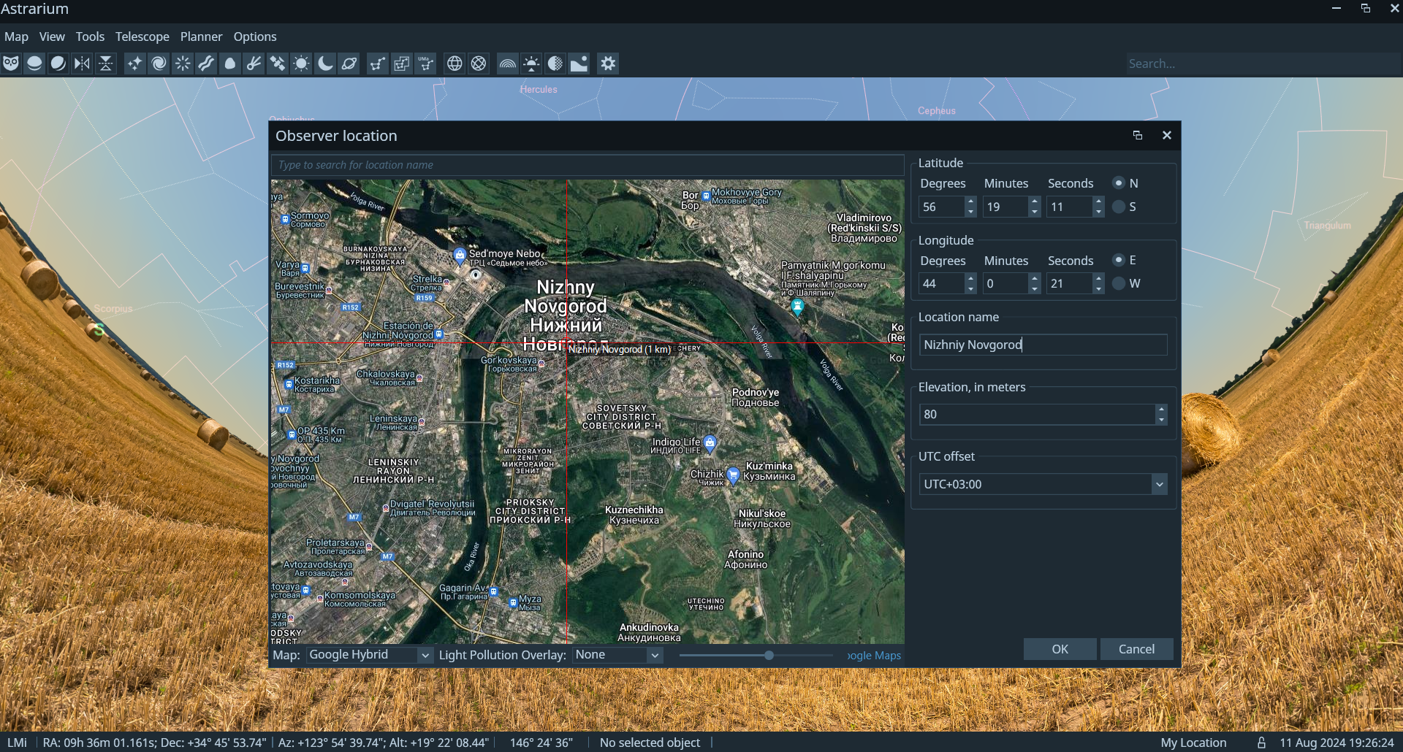Viewport: 1403px width, 752px height.
Task: Toggle the comets icon in the toolbar
Action: click(254, 64)
